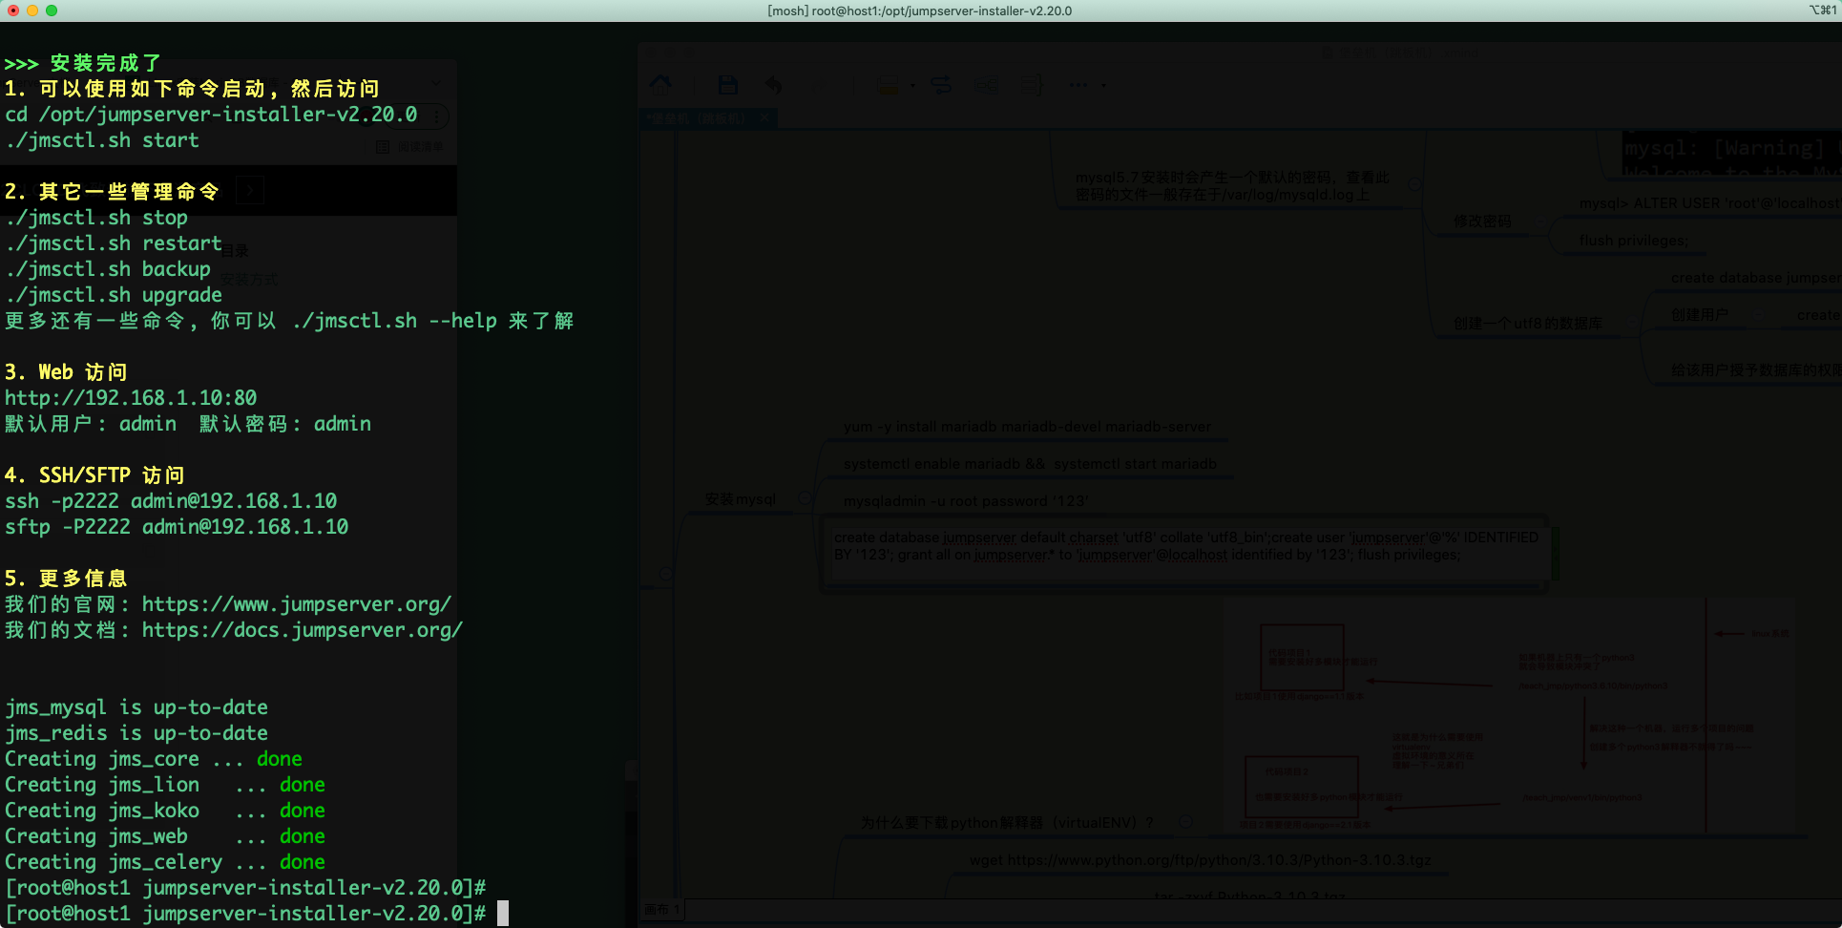Click the undo arrow in XMind toolbar
Viewport: 1842px width, 928px height.
pyautogui.click(x=773, y=85)
